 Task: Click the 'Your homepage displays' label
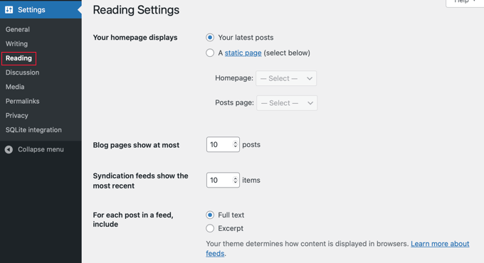(x=135, y=38)
